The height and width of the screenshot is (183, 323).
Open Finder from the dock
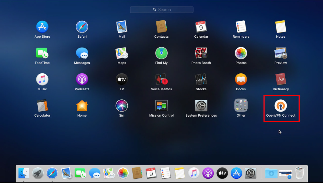[x=23, y=173]
